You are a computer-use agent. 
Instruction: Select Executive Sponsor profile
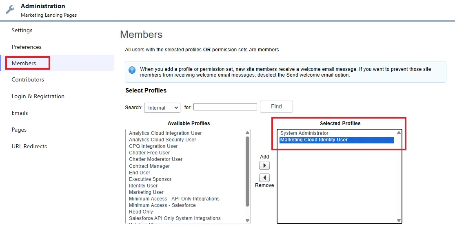point(150,179)
